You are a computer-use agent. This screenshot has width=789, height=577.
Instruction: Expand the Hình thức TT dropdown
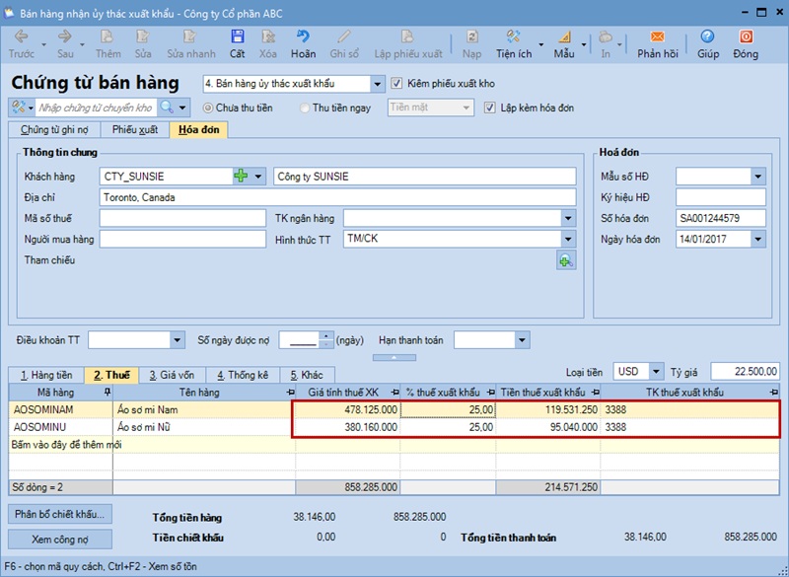(x=567, y=239)
